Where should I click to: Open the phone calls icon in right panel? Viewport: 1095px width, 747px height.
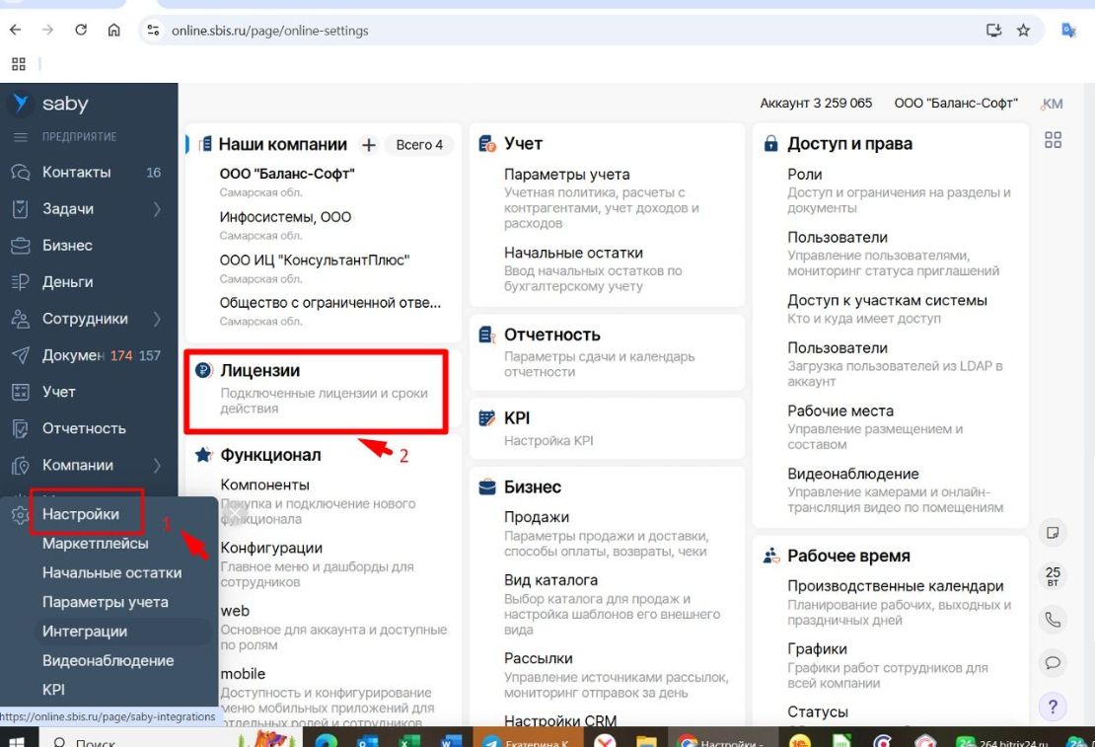tap(1053, 619)
